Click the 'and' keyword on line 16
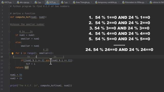Image resolution: width=164 pixels, height=92 pixels. [48, 60]
